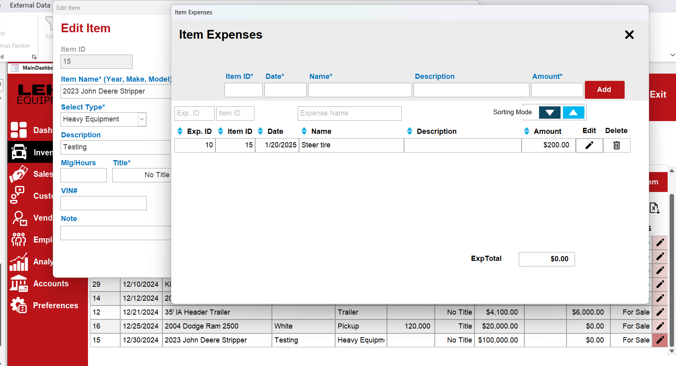Click the Note field in Edit Item
676x366 pixels.
tap(116, 233)
